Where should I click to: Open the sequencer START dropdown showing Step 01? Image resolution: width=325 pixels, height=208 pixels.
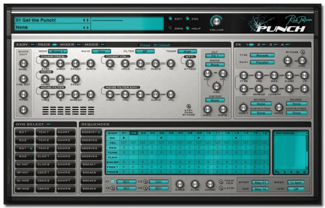260,182
